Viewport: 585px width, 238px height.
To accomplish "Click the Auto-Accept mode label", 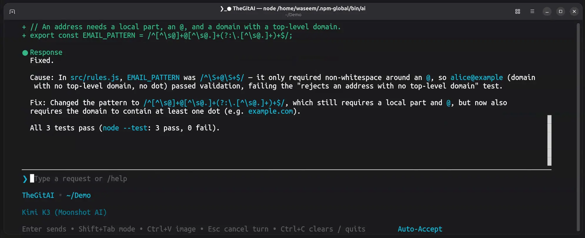I will tap(420, 229).
